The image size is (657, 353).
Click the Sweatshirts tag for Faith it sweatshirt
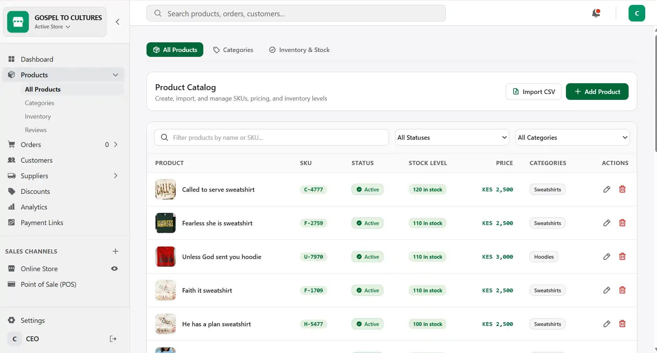547,290
